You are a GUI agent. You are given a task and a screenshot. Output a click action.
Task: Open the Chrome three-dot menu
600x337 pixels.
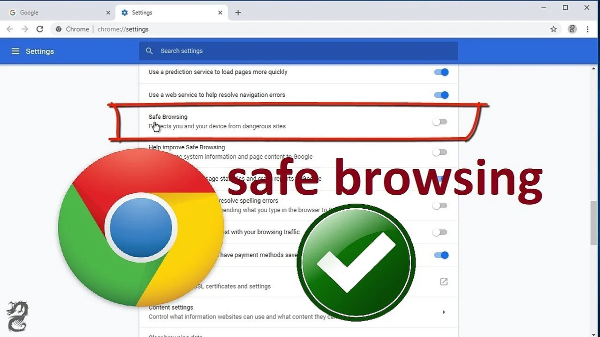(587, 29)
